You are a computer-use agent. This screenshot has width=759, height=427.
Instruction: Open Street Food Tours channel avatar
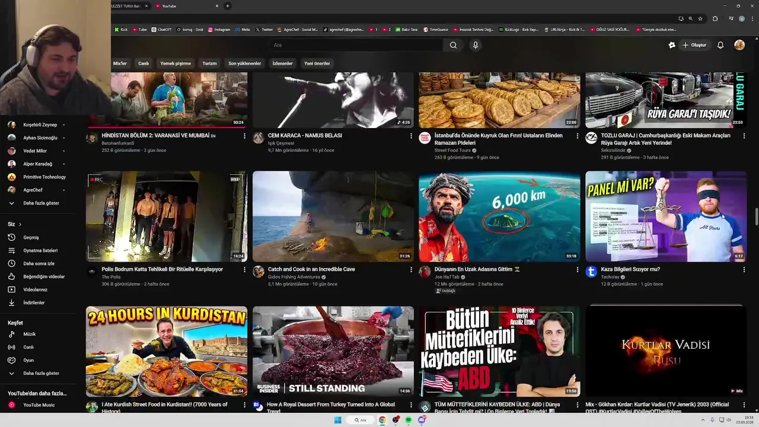(425, 138)
